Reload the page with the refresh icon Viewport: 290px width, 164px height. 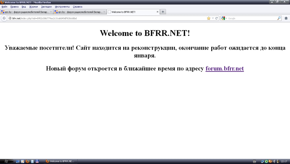tap(216, 18)
